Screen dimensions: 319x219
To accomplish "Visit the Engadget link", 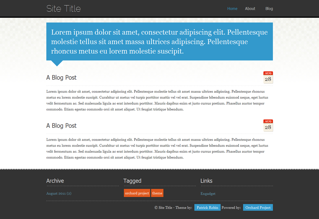I will [208, 194].
